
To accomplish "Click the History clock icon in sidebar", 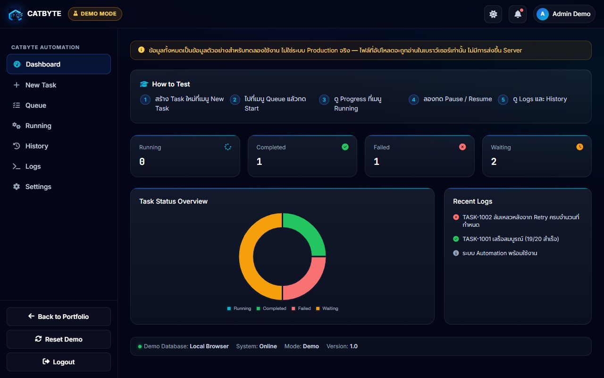I will click(x=17, y=146).
